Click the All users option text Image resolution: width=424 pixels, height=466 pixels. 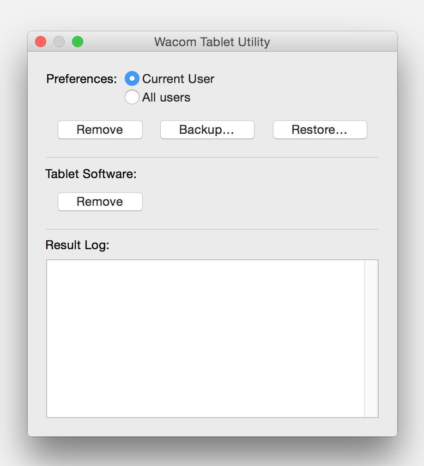click(x=166, y=97)
